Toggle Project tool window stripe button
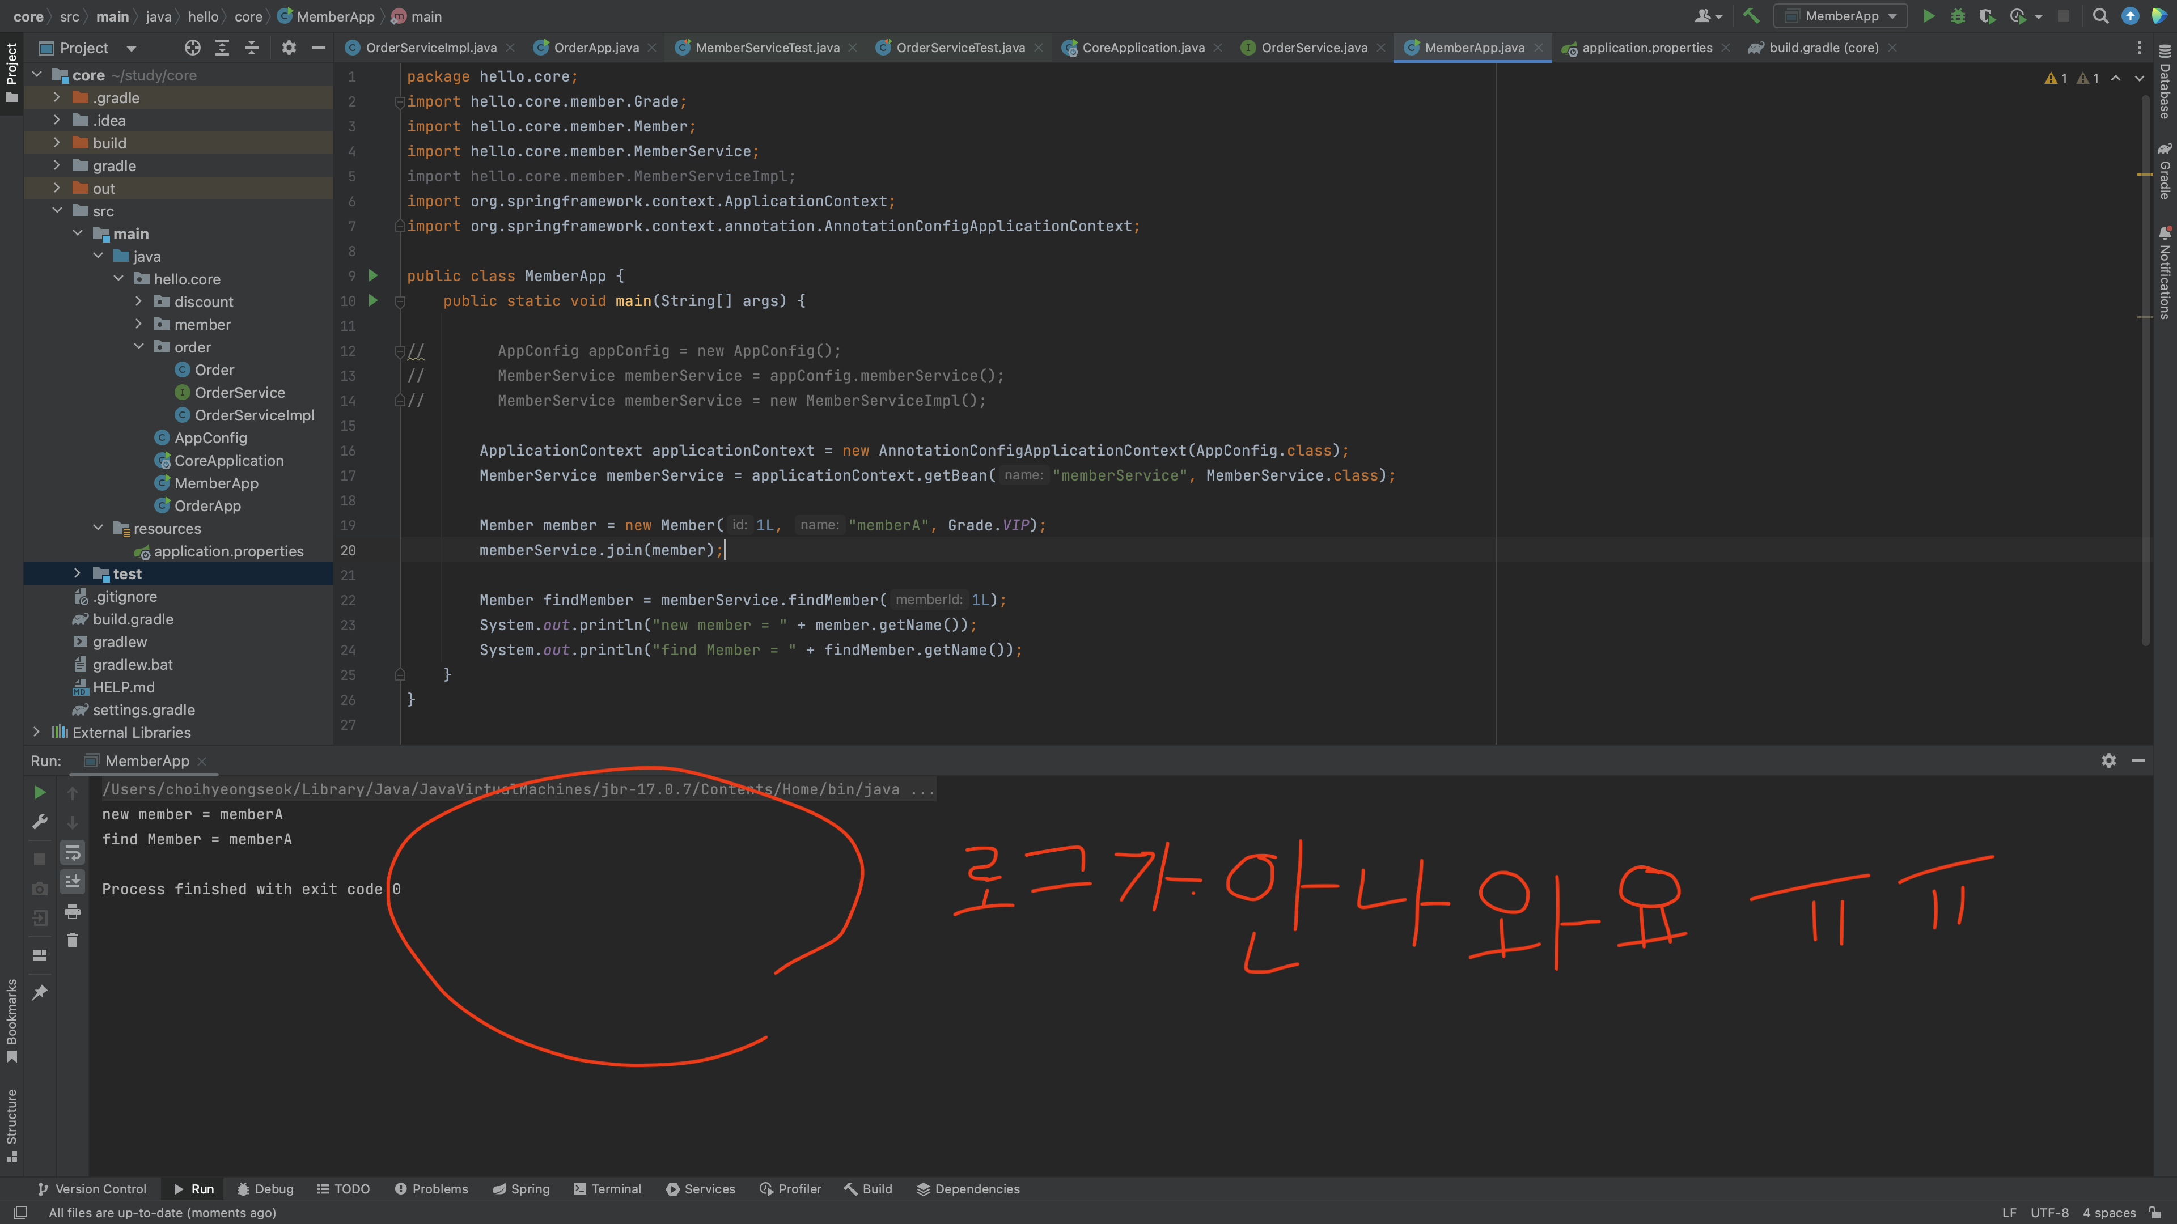This screenshot has width=2177, height=1224. click(12, 73)
